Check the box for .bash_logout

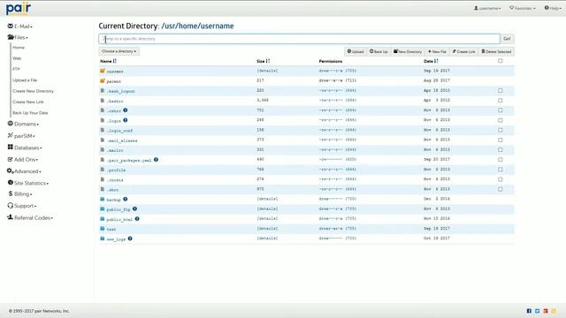(x=501, y=90)
